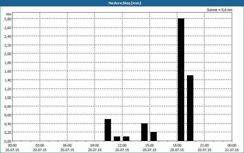
Task: Click the '00:00' time label above 20.07.15
Action: [12, 146]
